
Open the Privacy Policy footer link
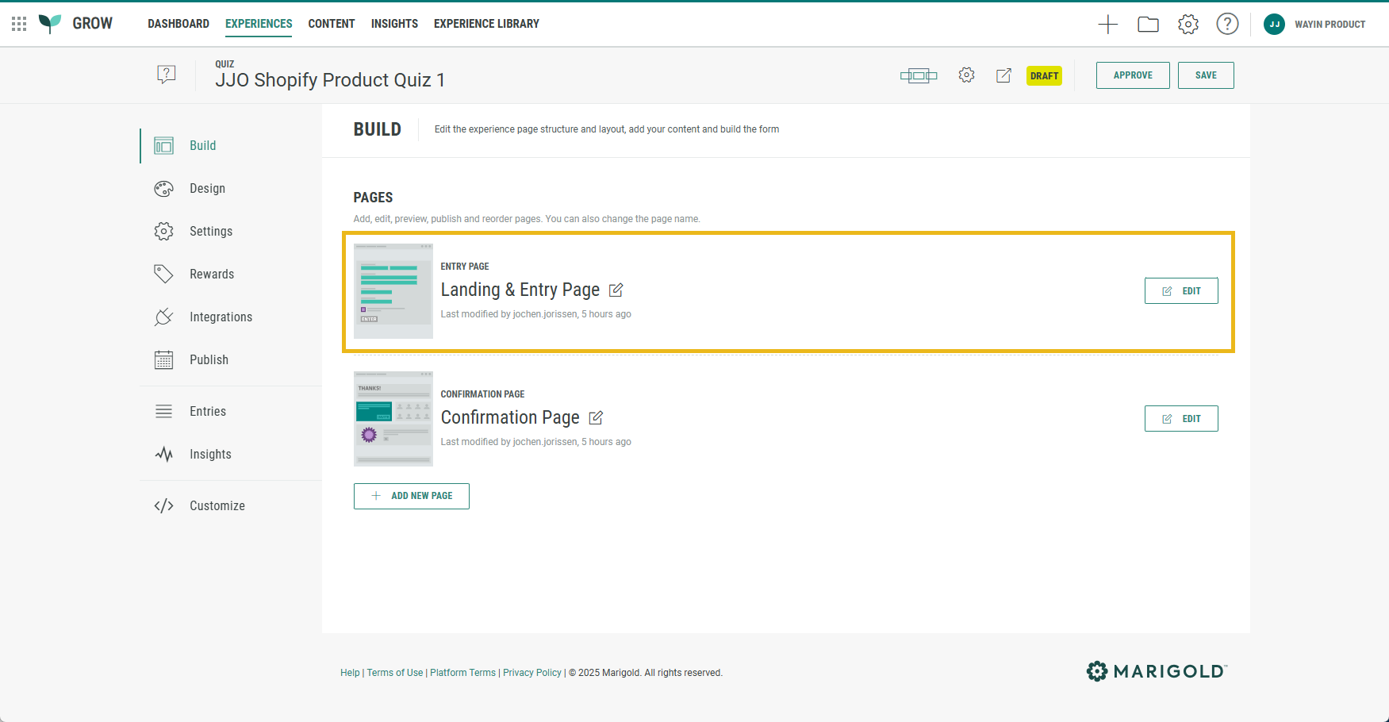531,673
